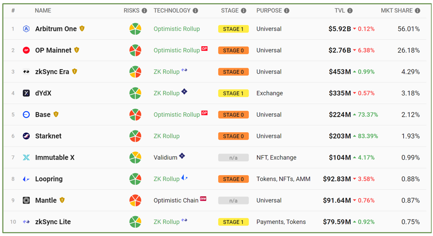433x236 pixels.
Task: Click the "NFT, Exchange" purpose text
Action: pos(277,157)
